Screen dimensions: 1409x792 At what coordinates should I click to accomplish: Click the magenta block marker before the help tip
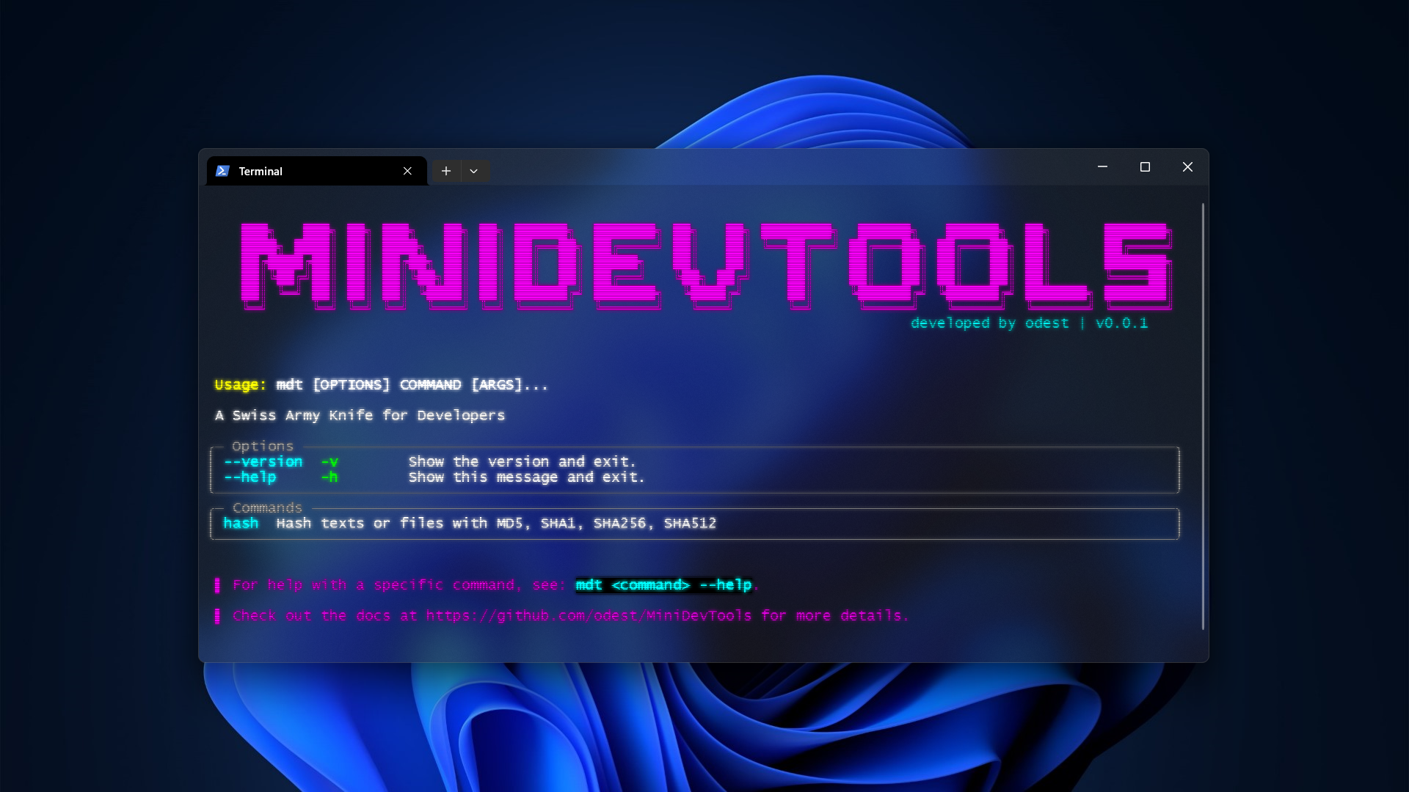tap(217, 585)
